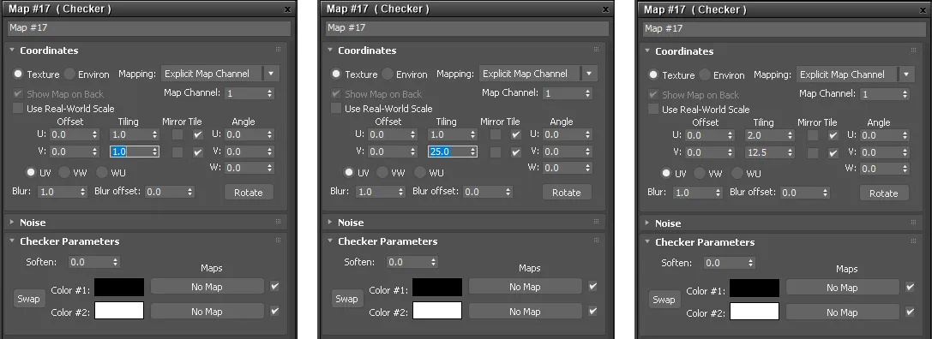Click the Rotate button in the left panel

249,193
